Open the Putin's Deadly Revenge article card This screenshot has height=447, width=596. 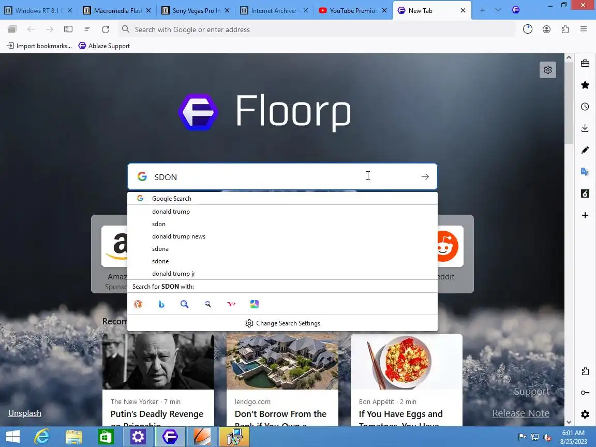(x=158, y=380)
